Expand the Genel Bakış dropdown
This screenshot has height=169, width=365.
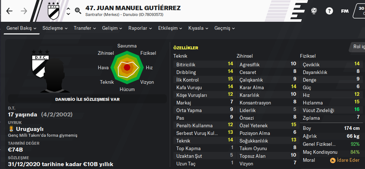click(x=22, y=28)
